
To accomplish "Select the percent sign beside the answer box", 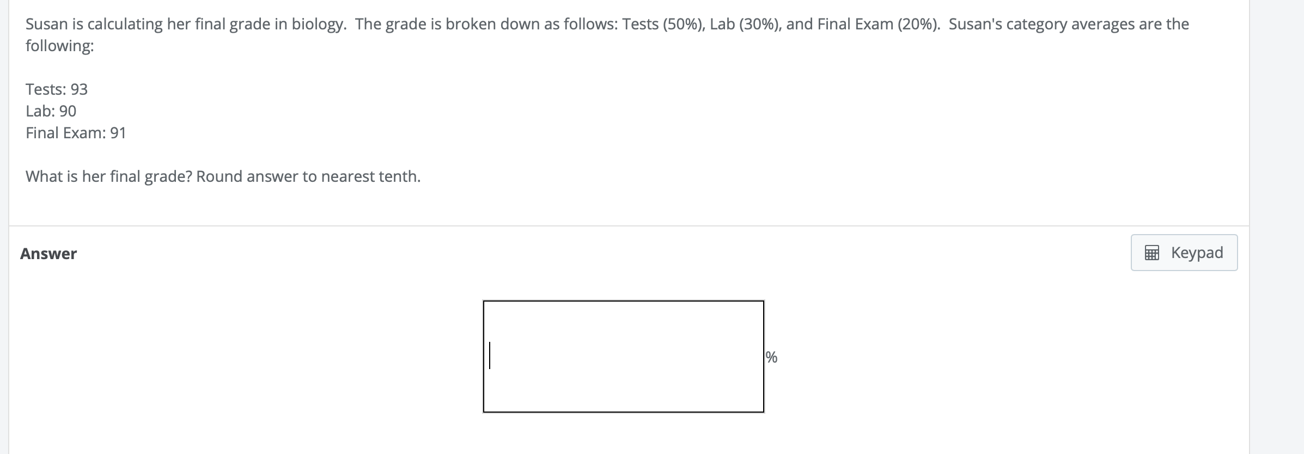I will point(771,357).
